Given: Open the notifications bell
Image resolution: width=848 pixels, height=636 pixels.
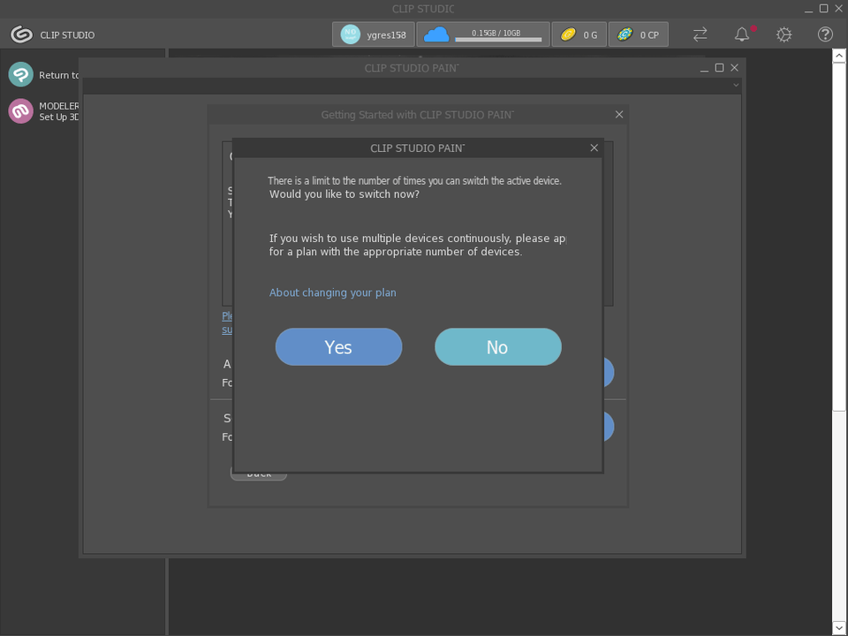Looking at the screenshot, I should [x=742, y=34].
